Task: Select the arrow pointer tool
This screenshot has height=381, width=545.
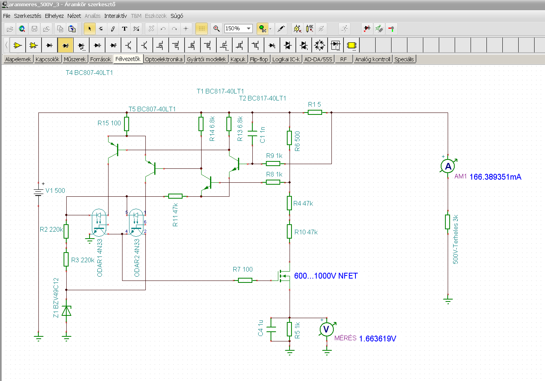Action: click(x=90, y=29)
